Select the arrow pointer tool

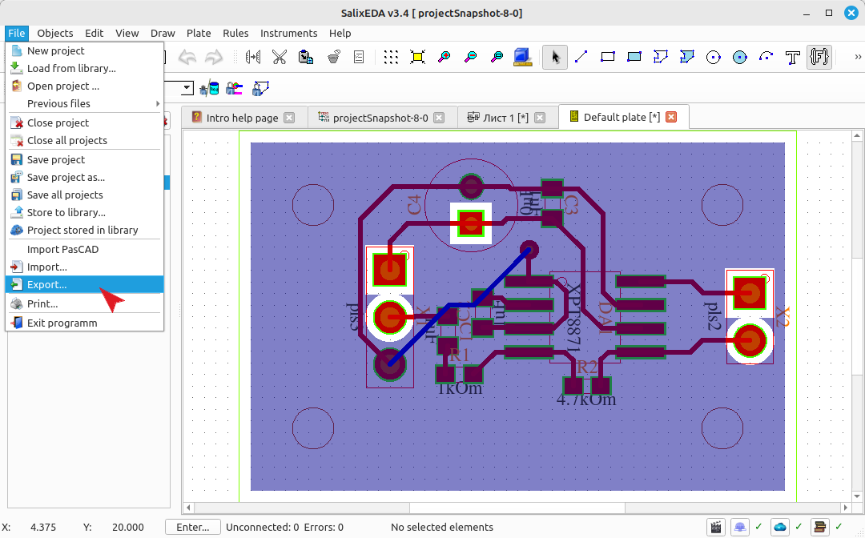555,57
